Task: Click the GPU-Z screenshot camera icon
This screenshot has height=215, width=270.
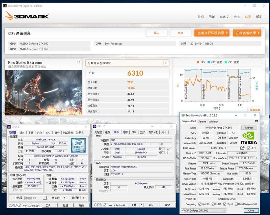Action: (256, 121)
